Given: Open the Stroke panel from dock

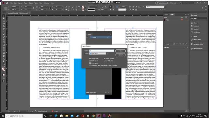Looking at the screenshot, I should pos(195,23).
